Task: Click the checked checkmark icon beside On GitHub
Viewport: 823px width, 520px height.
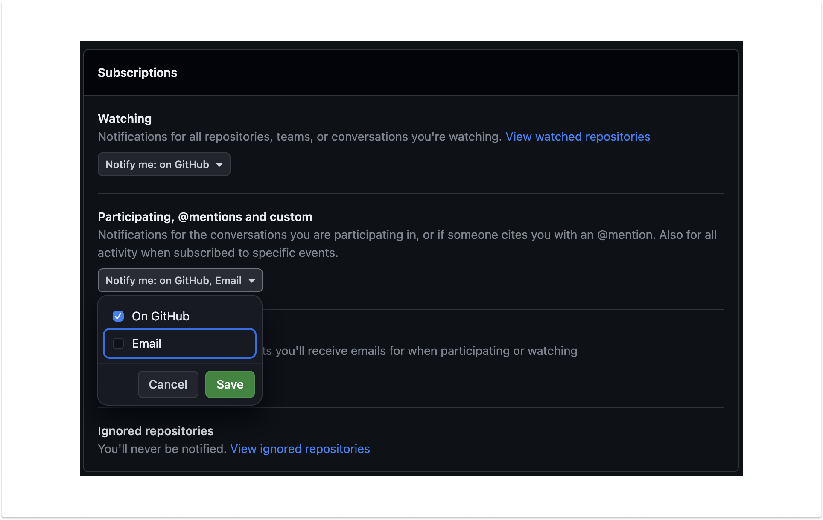Action: click(x=118, y=316)
